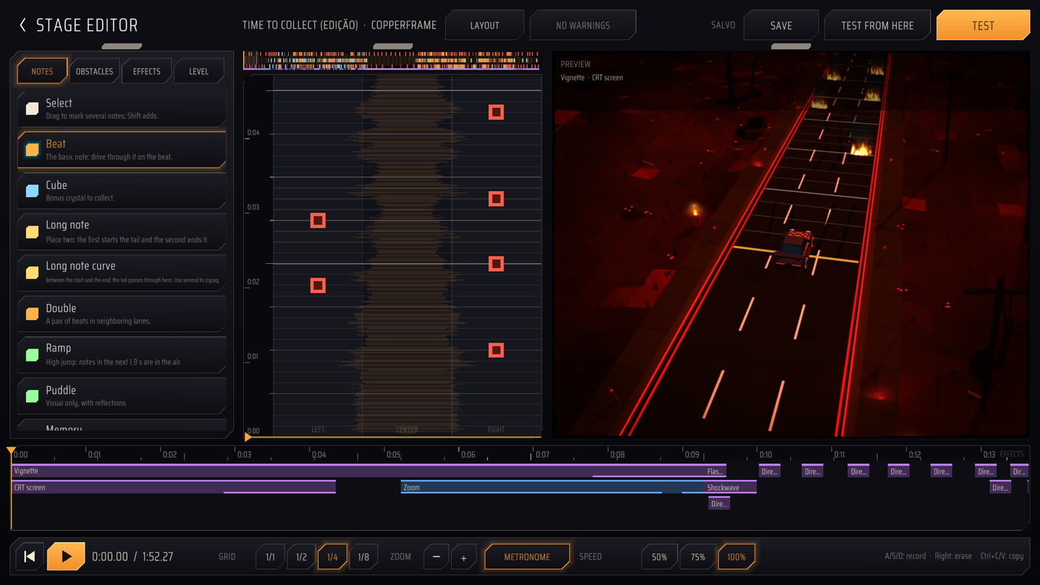
Task: Click the EFFECTS label on timeline
Action: (1012, 454)
